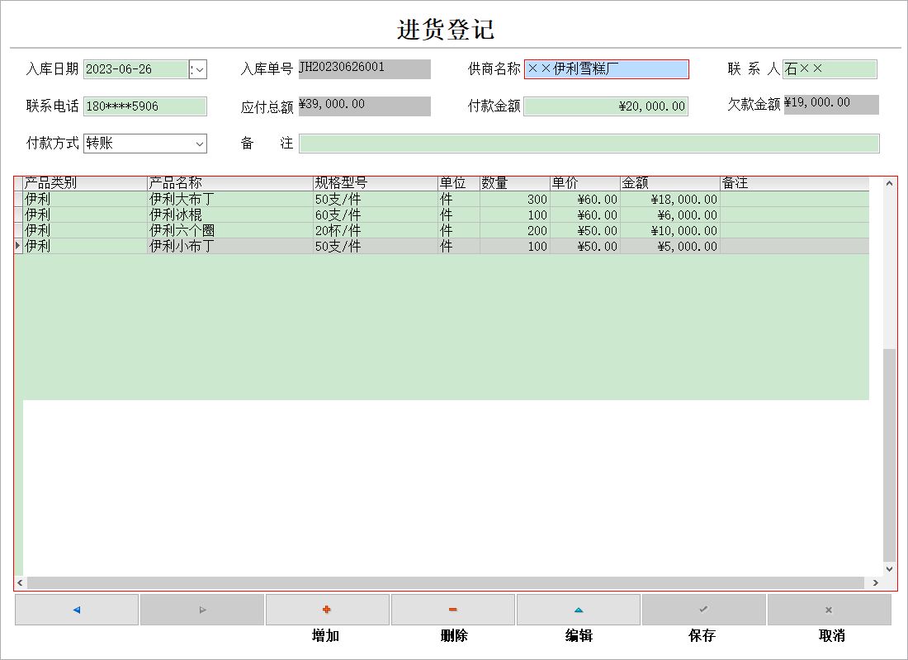This screenshot has width=908, height=660.
Task: Click the amount cell ¥18,000.00
Action: click(670, 199)
